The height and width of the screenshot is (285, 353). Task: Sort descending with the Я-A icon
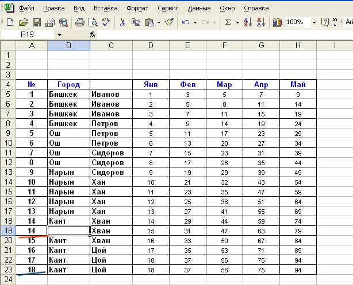click(261, 22)
